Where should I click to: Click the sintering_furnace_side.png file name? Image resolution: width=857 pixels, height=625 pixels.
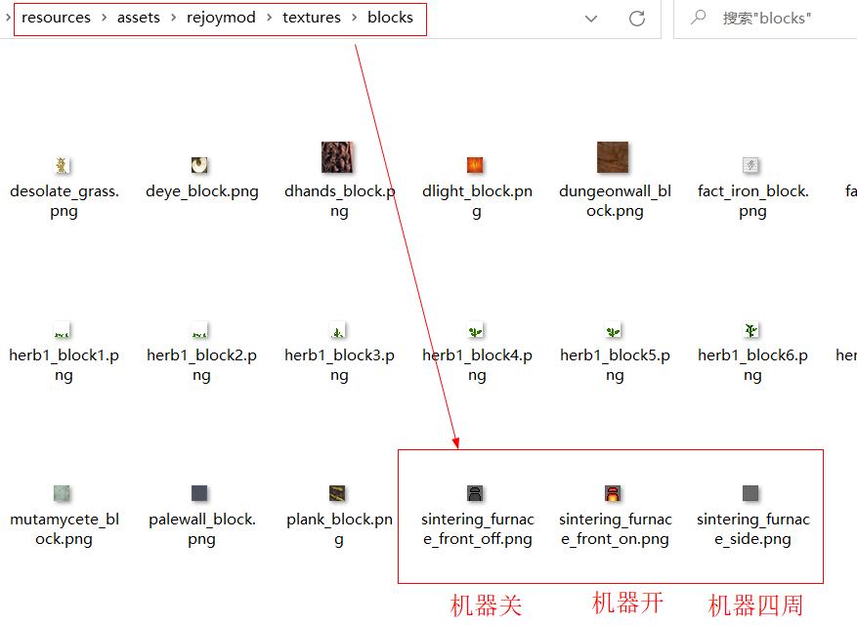pos(752,529)
